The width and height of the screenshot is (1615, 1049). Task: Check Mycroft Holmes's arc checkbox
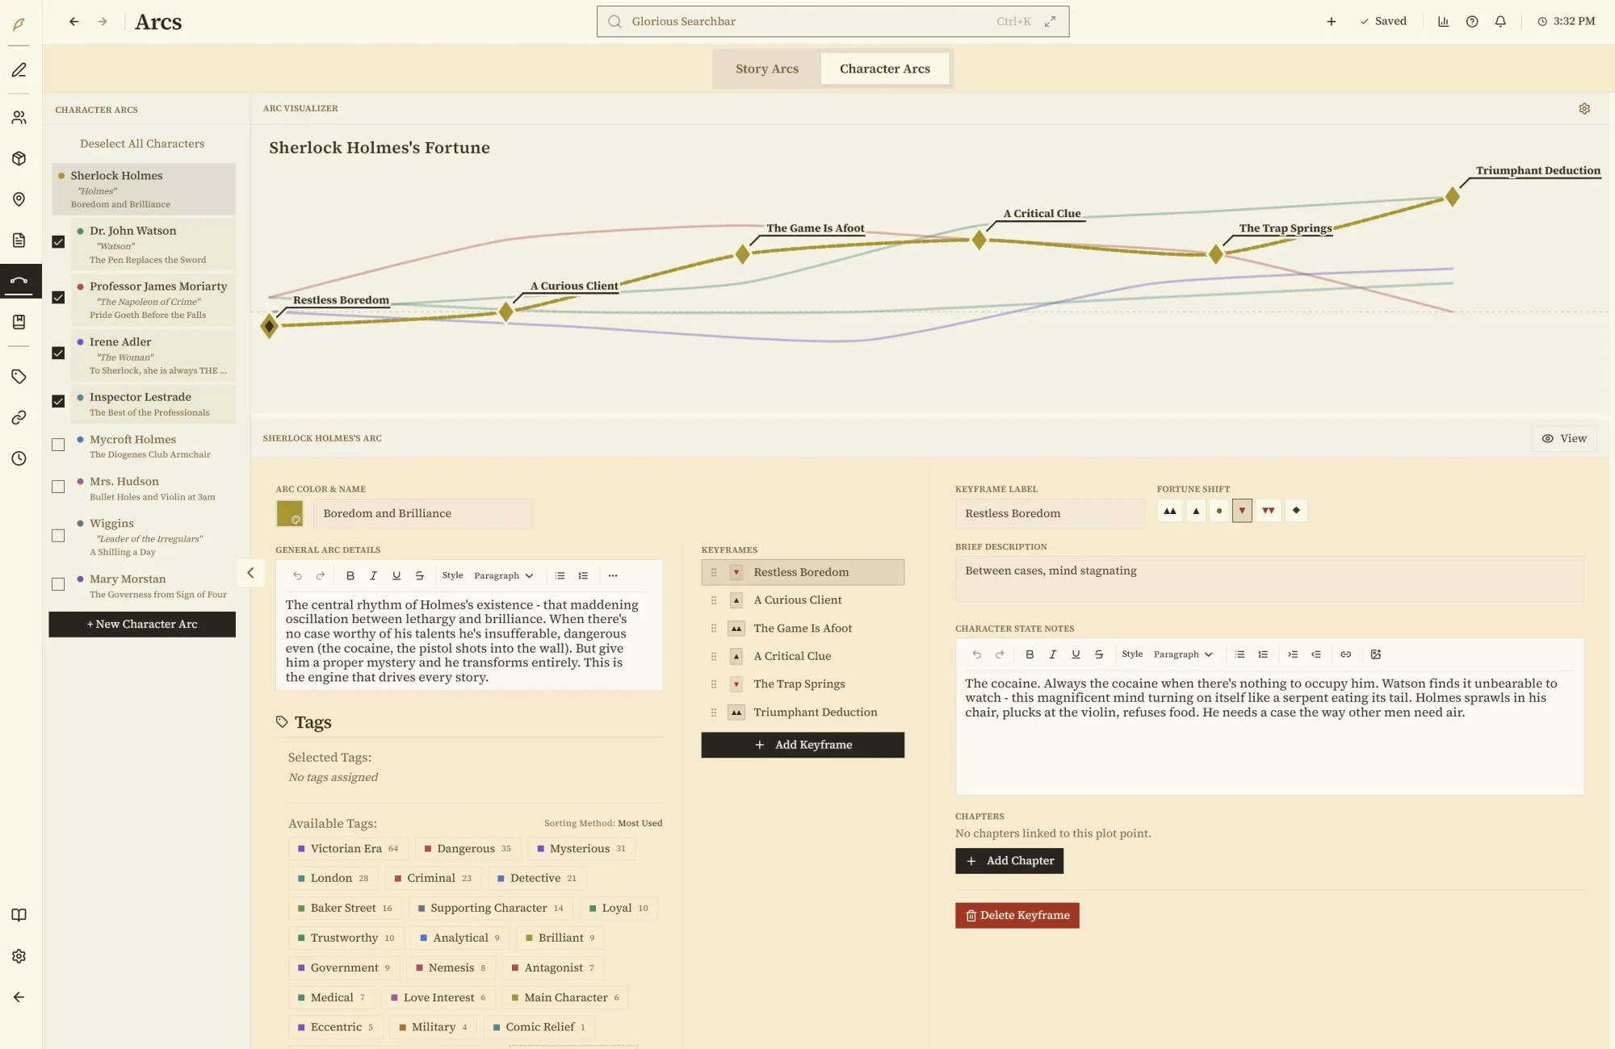58,445
